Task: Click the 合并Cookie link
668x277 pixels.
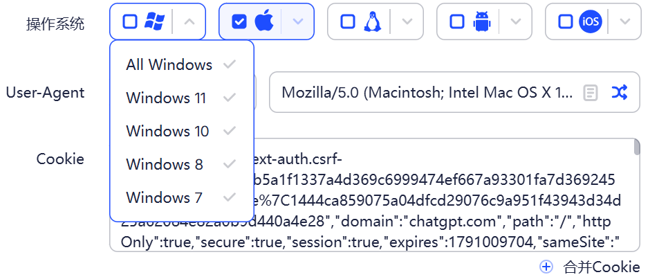Action: pos(602,267)
